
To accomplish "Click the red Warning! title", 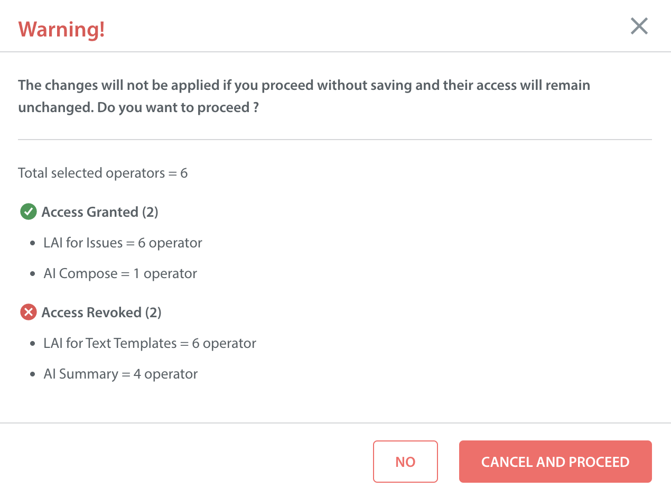I will [x=62, y=29].
